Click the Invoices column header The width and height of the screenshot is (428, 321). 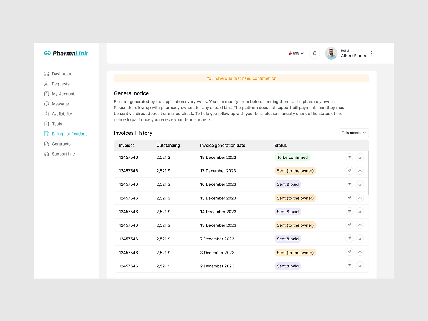[x=127, y=146]
